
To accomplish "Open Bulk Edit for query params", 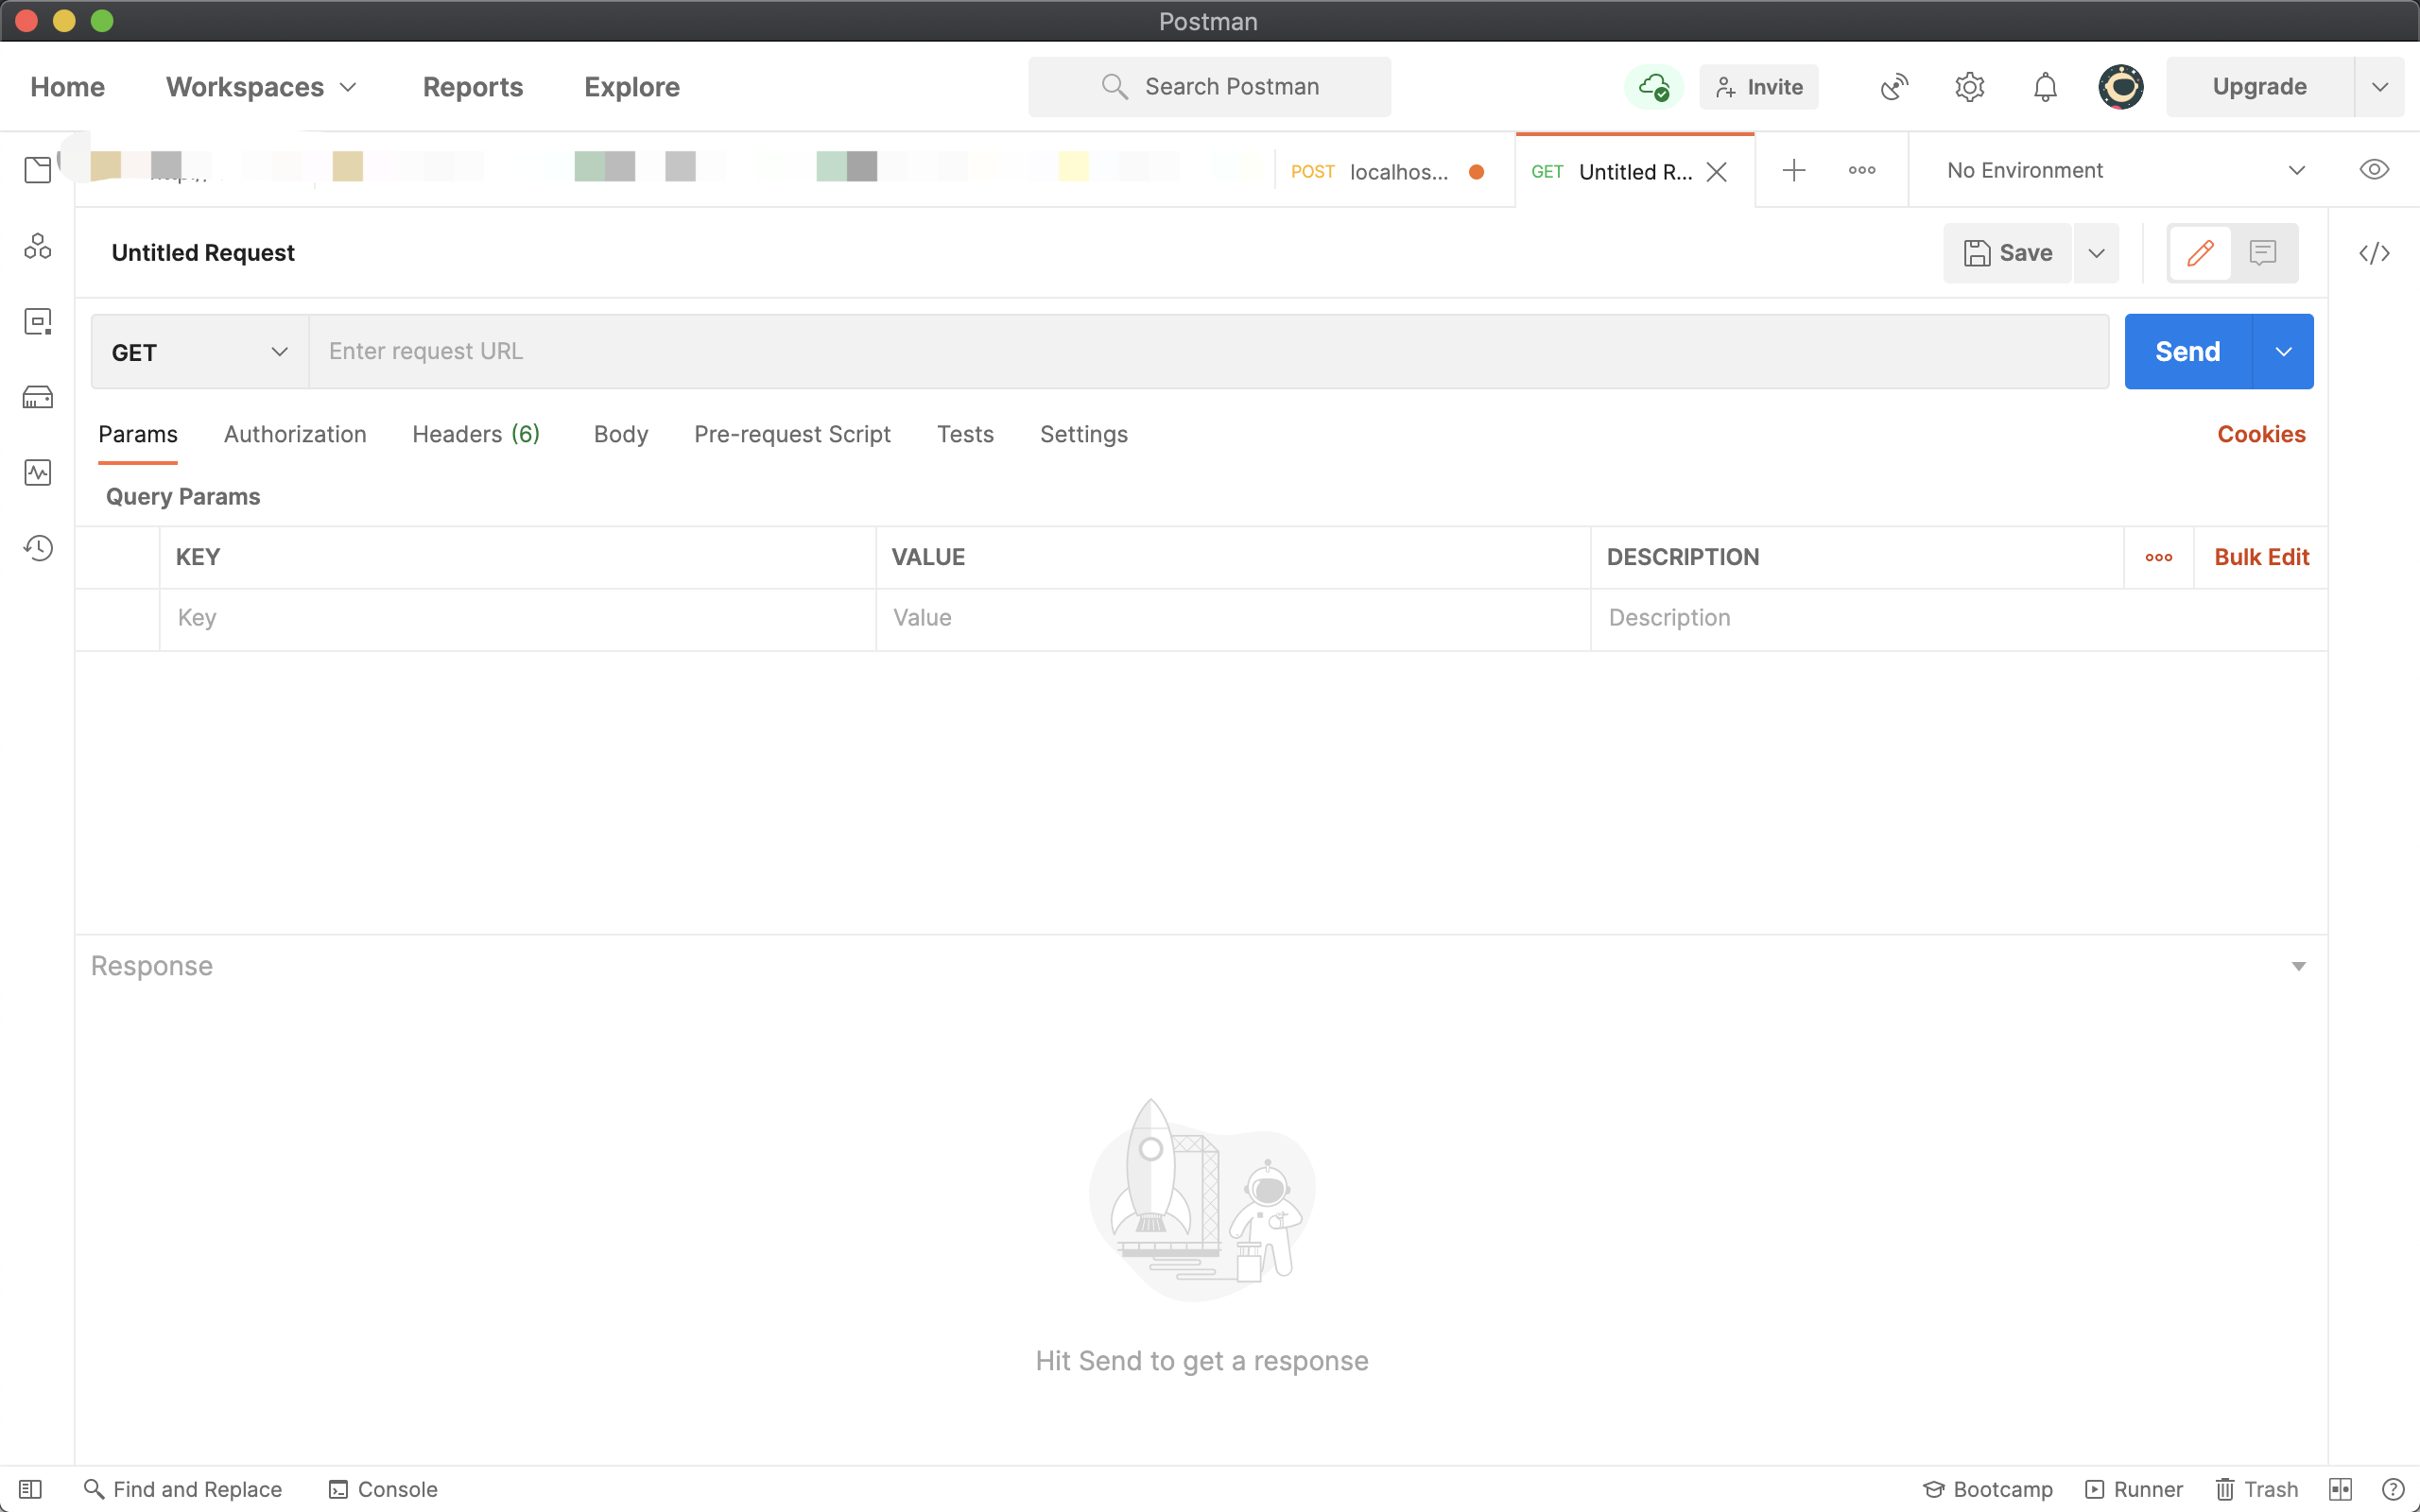I will [2261, 557].
